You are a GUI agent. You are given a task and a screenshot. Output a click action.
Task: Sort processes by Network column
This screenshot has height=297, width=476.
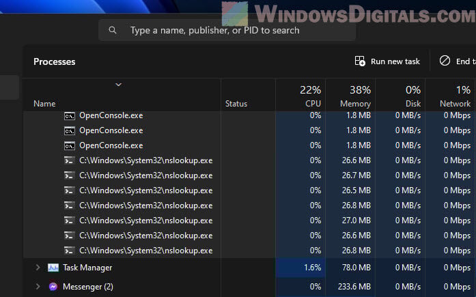click(x=450, y=96)
